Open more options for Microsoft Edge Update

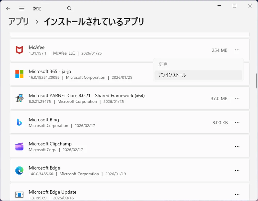[x=237, y=194]
